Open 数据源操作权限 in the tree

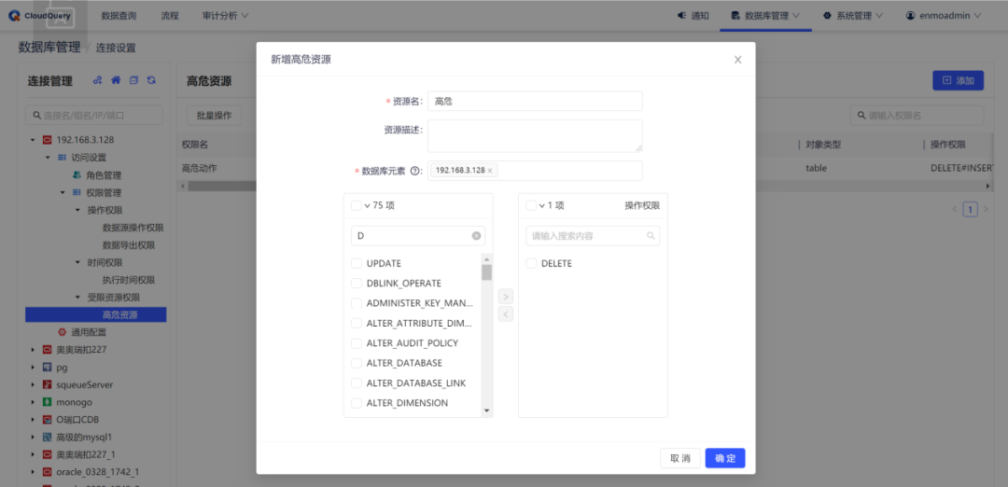point(133,228)
